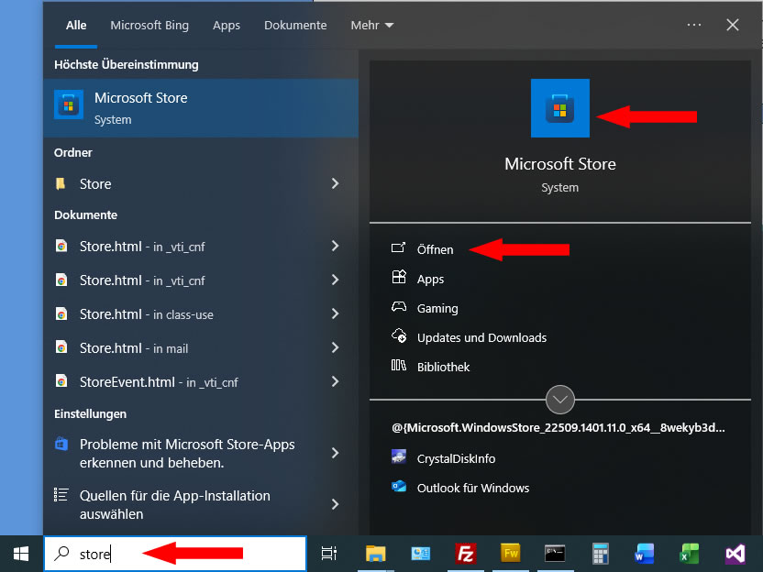Open Microsoft Word from the taskbar

[x=645, y=553]
